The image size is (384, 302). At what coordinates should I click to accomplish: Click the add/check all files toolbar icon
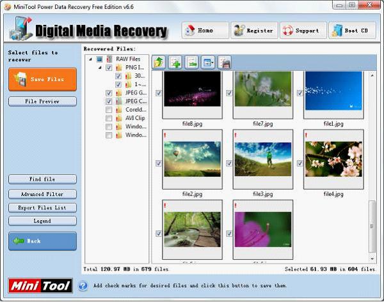(x=175, y=63)
